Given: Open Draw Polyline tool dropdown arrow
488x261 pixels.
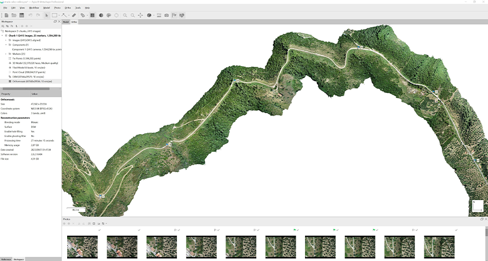Looking at the screenshot, I should point(69,15).
